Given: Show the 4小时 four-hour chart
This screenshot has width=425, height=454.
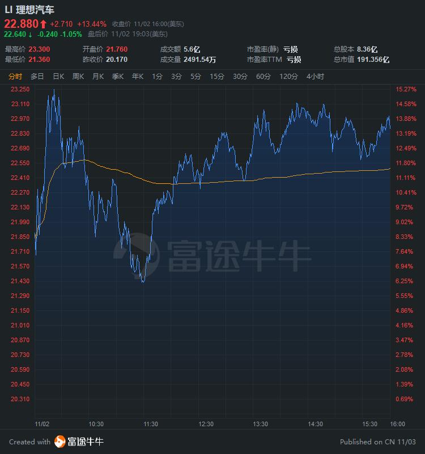Looking at the screenshot, I should pyautogui.click(x=315, y=77).
